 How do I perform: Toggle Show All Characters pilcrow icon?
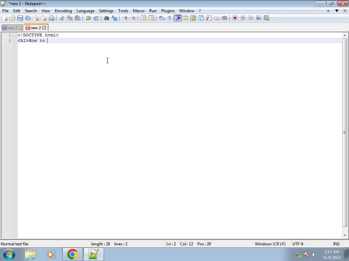[x=170, y=18]
